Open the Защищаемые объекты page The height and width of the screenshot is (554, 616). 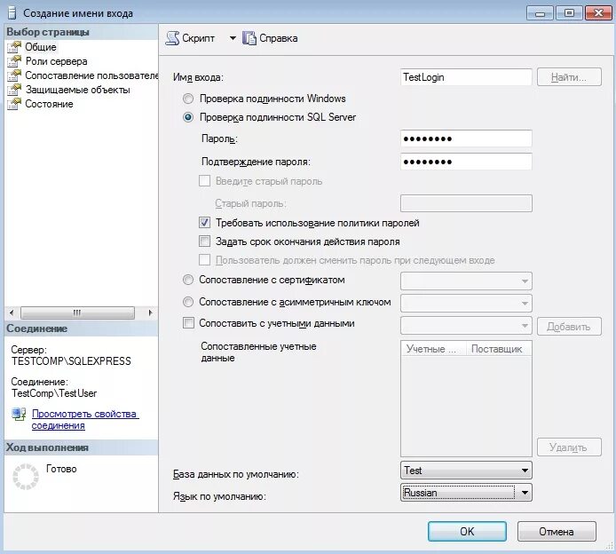pos(77,90)
